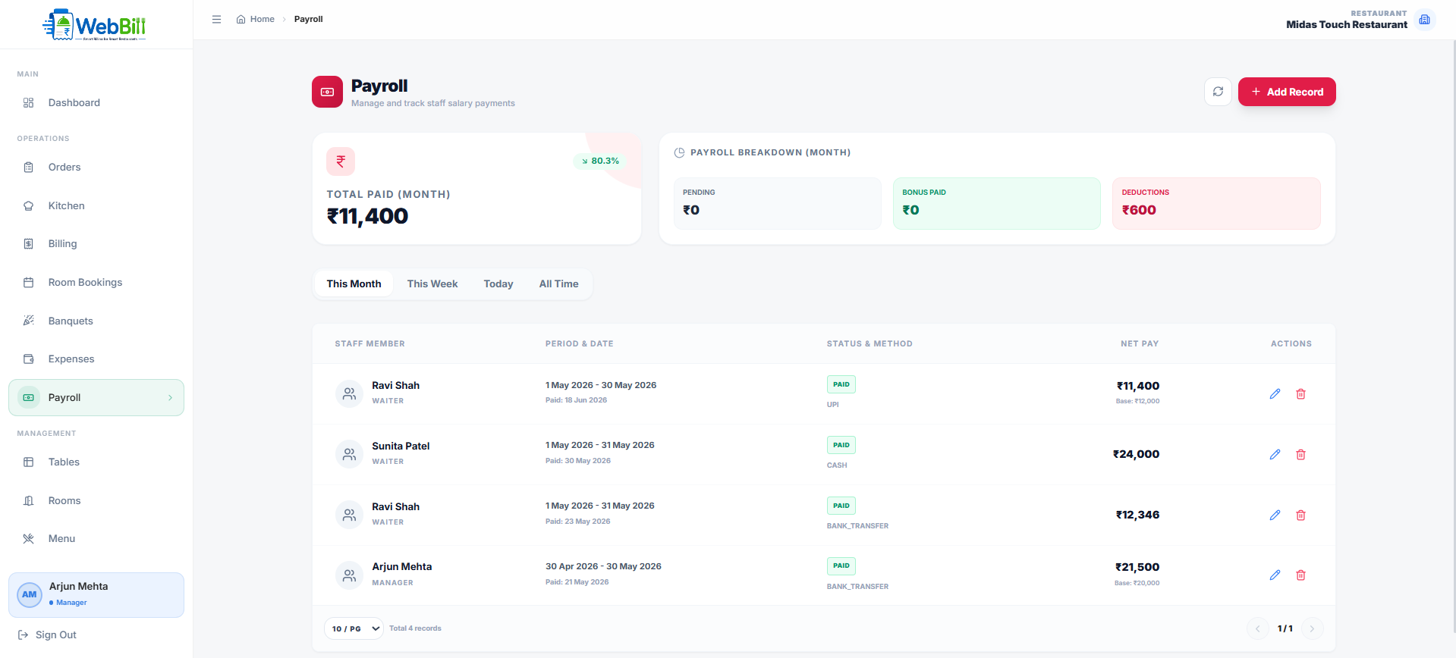Edit Sunita Patel's payroll record

tap(1275, 455)
